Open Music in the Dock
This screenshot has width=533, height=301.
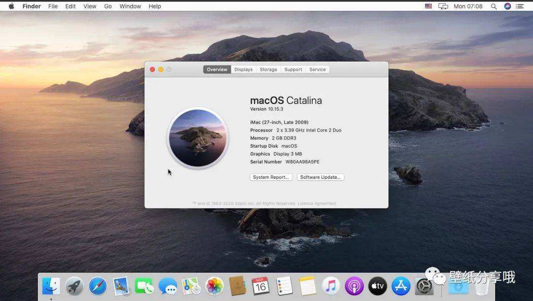[x=331, y=286]
